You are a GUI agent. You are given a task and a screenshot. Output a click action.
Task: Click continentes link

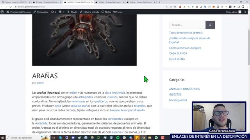(115, 119)
